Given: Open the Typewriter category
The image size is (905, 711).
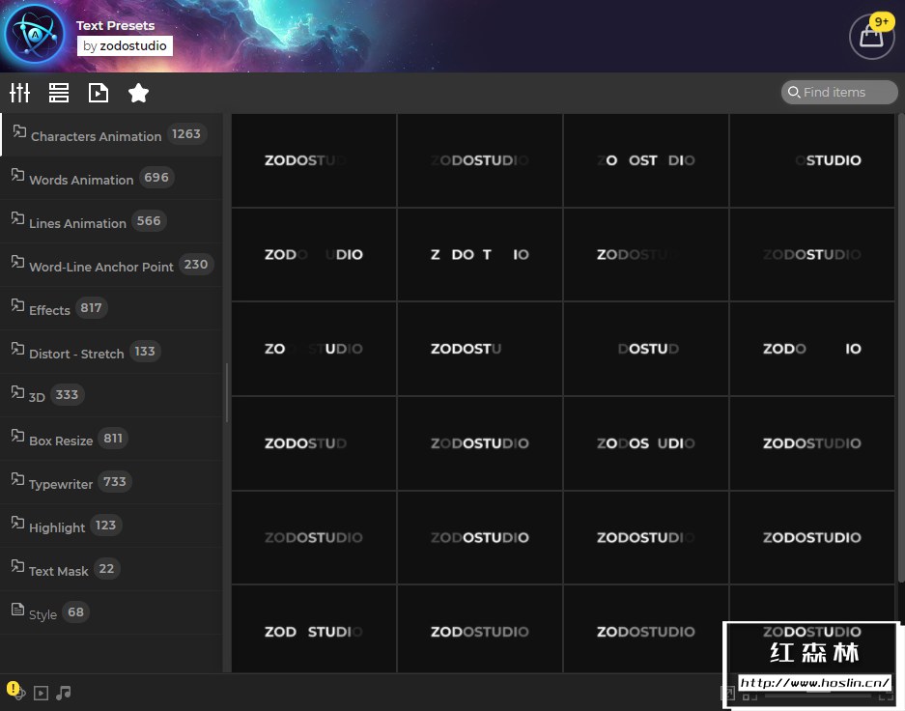Looking at the screenshot, I should [111, 482].
